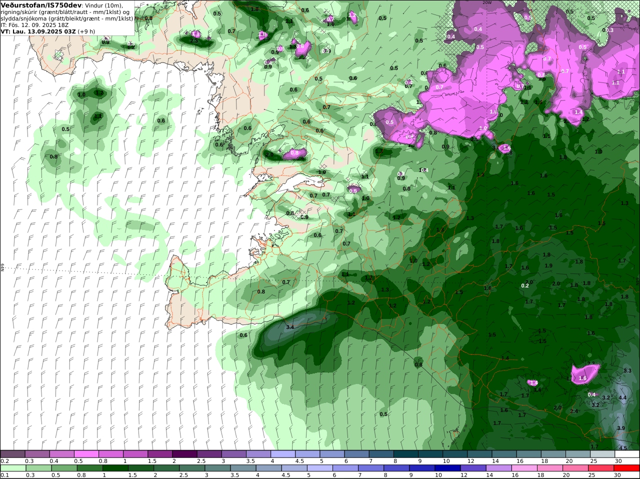Click the bright red legend swatch labeled 30

point(627,468)
